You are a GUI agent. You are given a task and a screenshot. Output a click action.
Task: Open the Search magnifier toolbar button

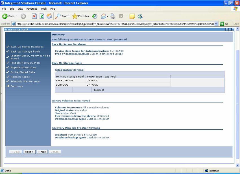click(62, 16)
